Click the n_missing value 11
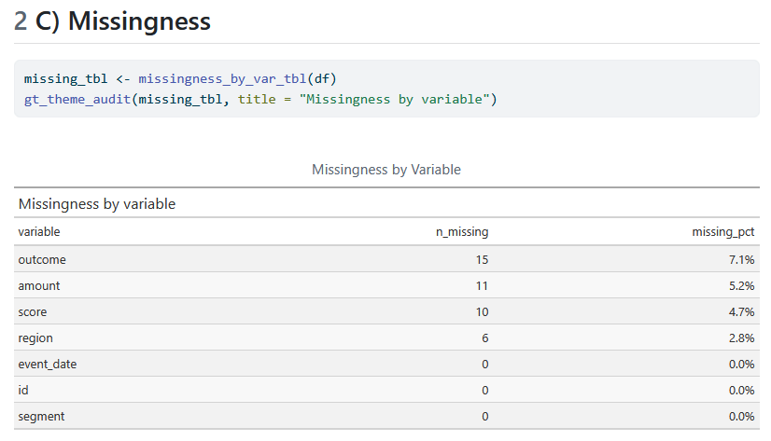Screen dimensions: 771x441 tap(482, 286)
